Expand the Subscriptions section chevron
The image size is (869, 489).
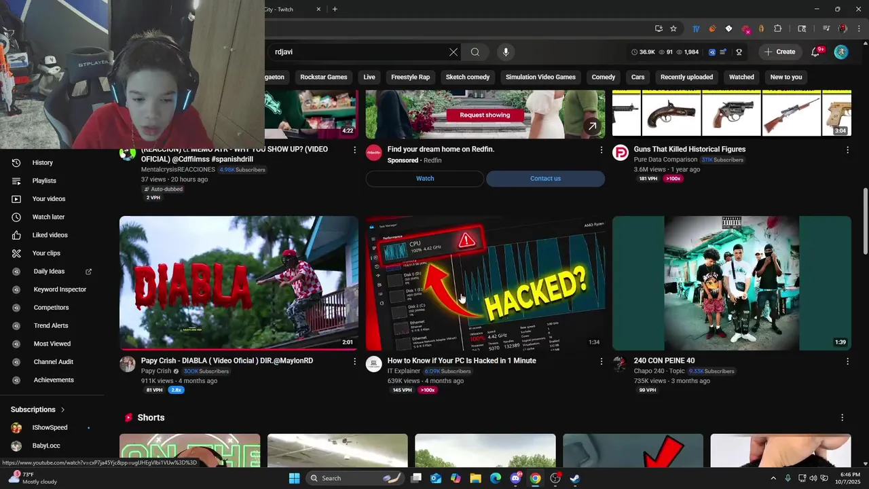(62, 410)
